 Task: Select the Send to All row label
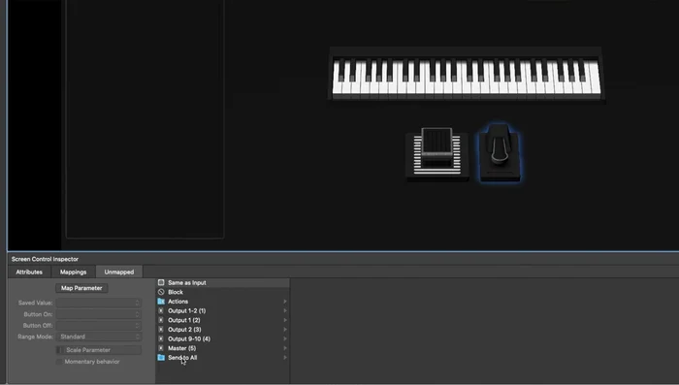[182, 358]
